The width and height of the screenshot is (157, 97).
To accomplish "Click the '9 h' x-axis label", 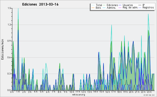I will point(65,92).
